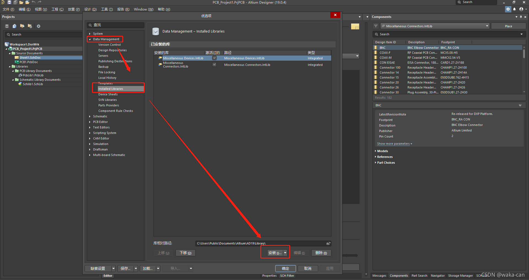Collapse the Data Management tree node
Image resolution: width=529 pixels, height=280 pixels.
tap(90, 39)
